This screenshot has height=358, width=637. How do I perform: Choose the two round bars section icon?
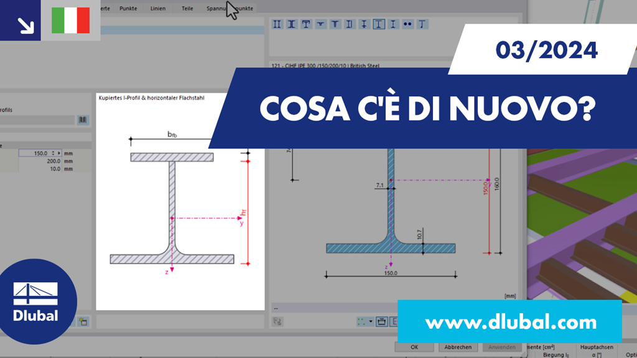pos(407,24)
